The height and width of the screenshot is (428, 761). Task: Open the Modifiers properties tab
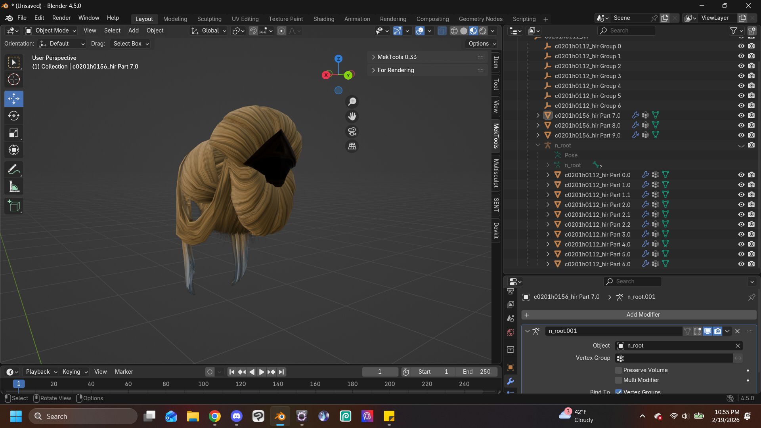pos(511,381)
